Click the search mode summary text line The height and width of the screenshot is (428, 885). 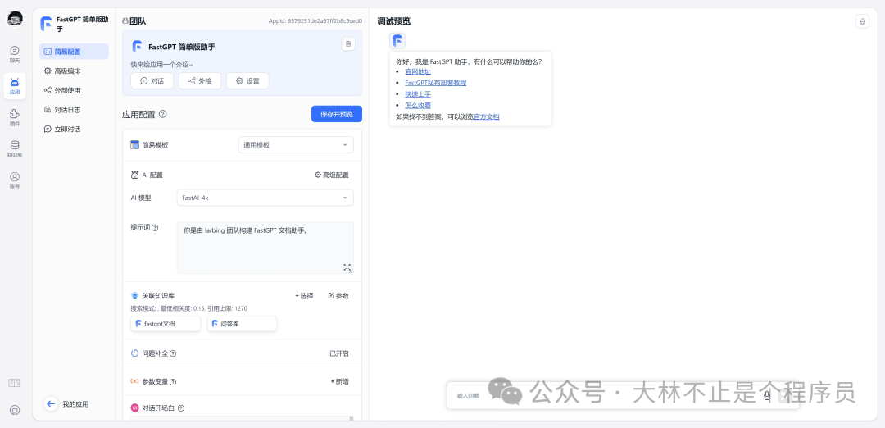tap(189, 308)
